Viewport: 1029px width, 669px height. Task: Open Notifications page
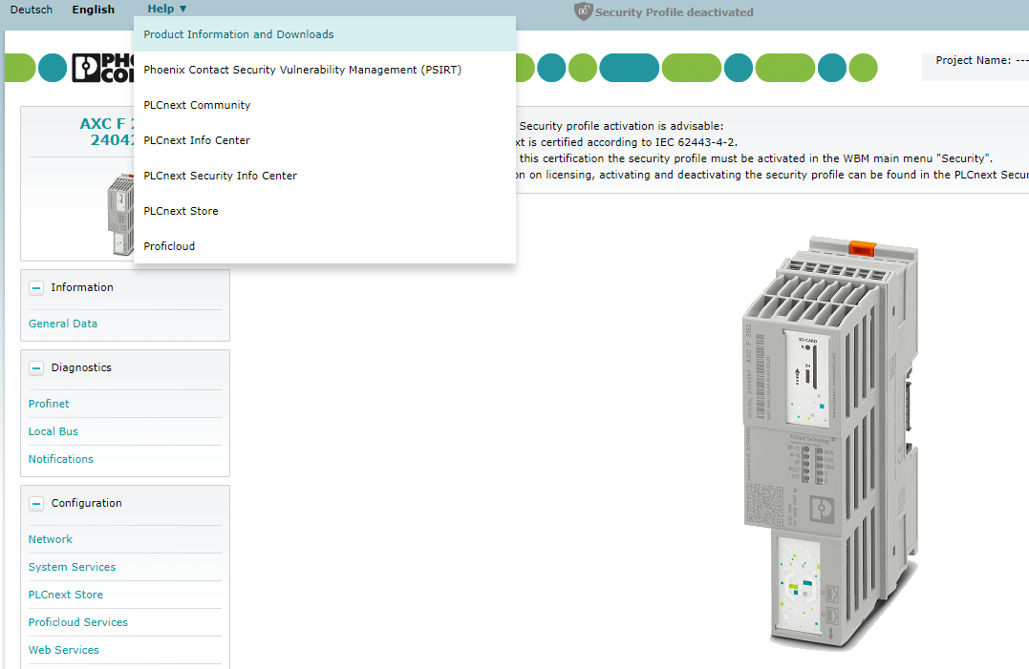pyautogui.click(x=60, y=459)
